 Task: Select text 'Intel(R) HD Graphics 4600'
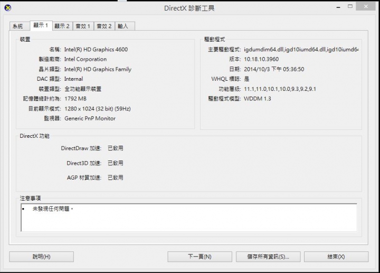tap(96, 50)
